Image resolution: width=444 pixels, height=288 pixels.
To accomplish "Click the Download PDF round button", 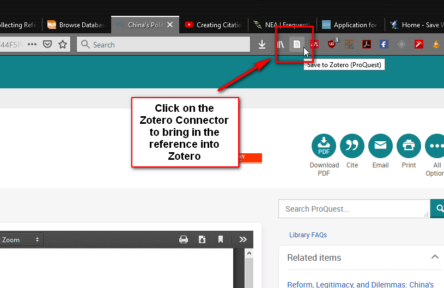I will (x=324, y=146).
